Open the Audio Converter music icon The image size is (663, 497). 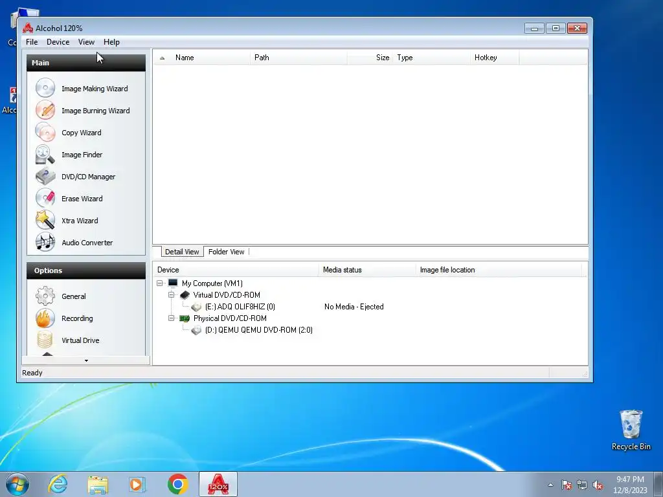coord(45,242)
